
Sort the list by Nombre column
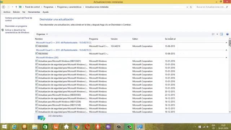coord(39,39)
